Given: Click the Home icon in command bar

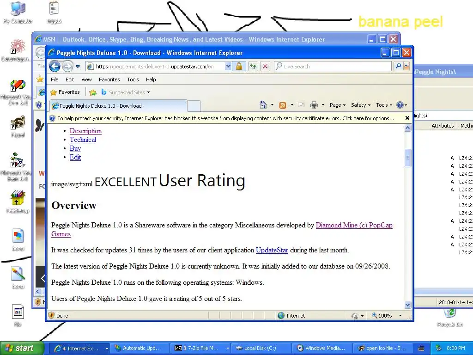Looking at the screenshot, I should tap(263, 105).
